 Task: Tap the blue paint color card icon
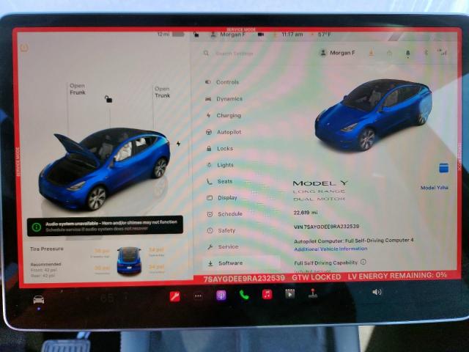(443, 168)
